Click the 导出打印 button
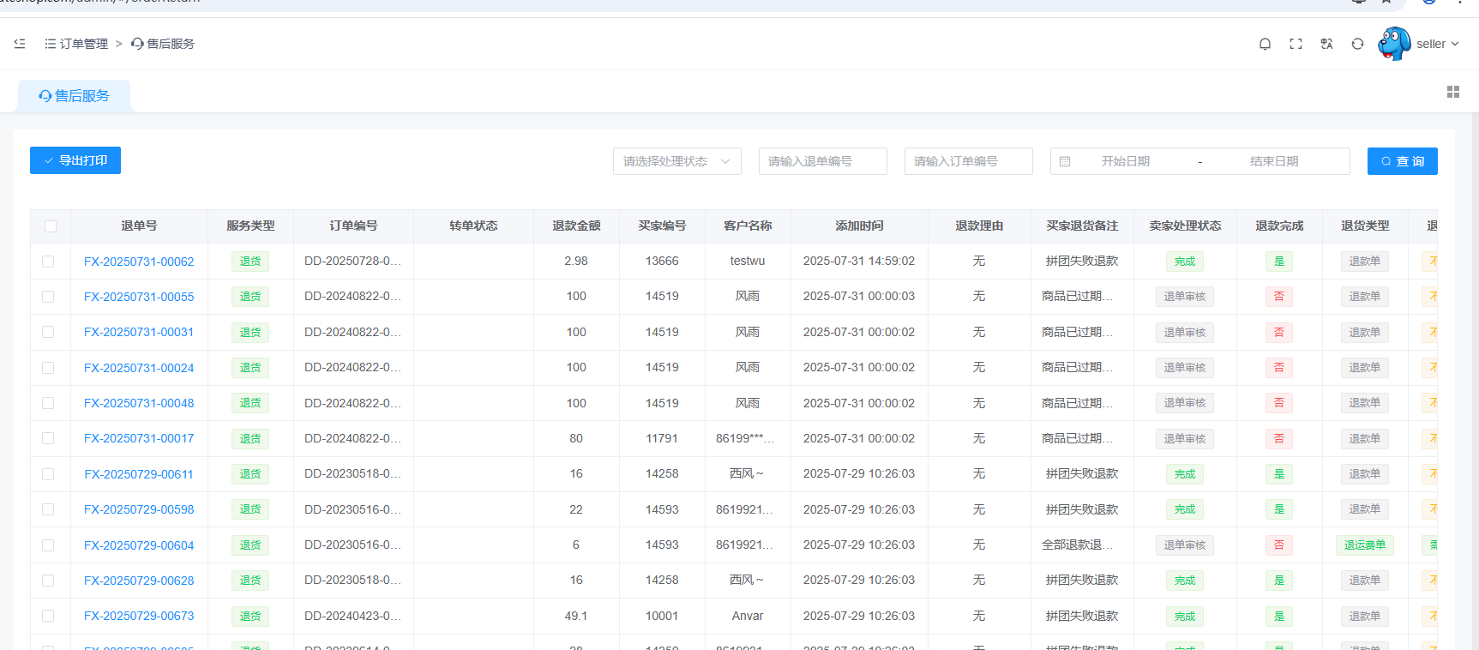This screenshot has width=1479, height=650. 75,160
